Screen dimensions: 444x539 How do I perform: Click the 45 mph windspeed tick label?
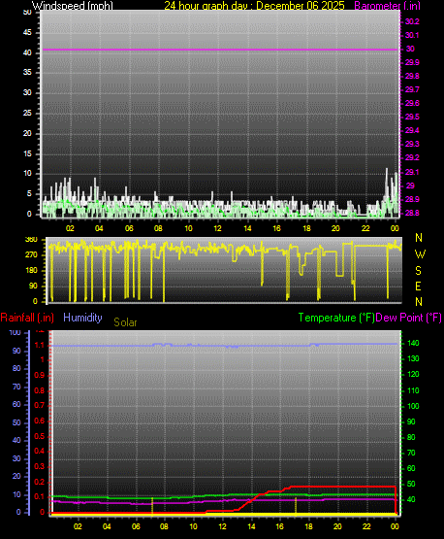coord(27,33)
